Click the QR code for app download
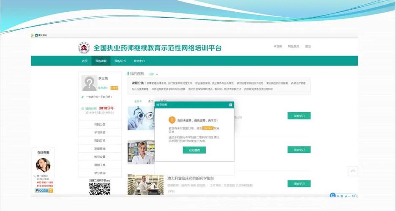Screen dimensions: 396x211 coord(100,189)
